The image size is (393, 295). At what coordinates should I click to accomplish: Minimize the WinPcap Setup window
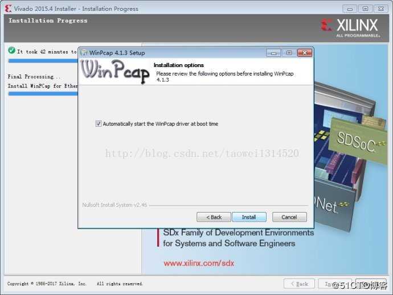click(x=274, y=53)
